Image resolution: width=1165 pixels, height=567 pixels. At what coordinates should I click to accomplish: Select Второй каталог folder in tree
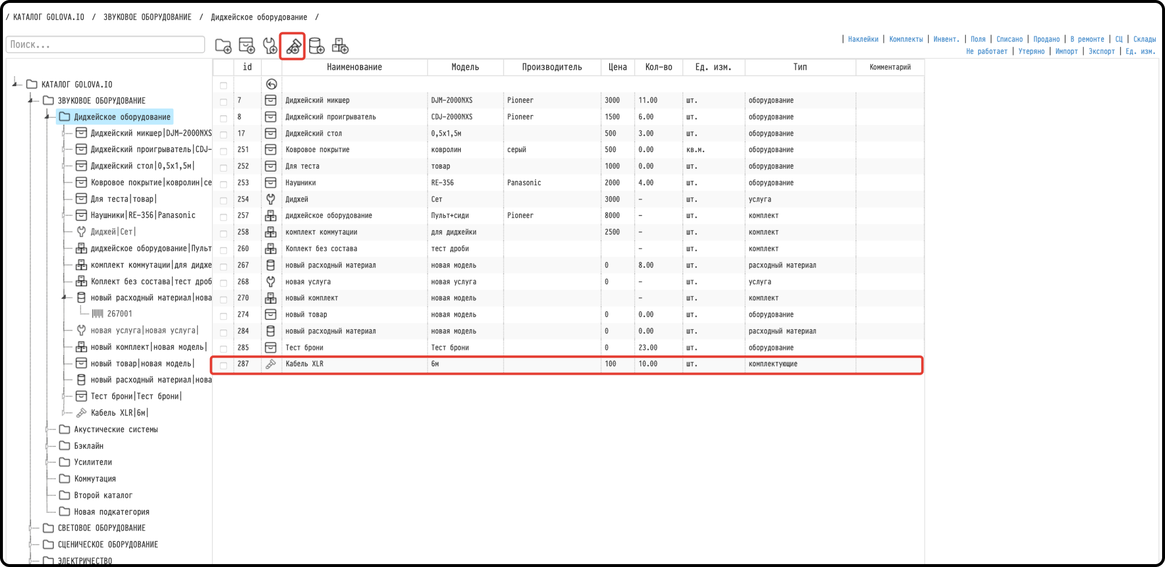pyautogui.click(x=103, y=495)
